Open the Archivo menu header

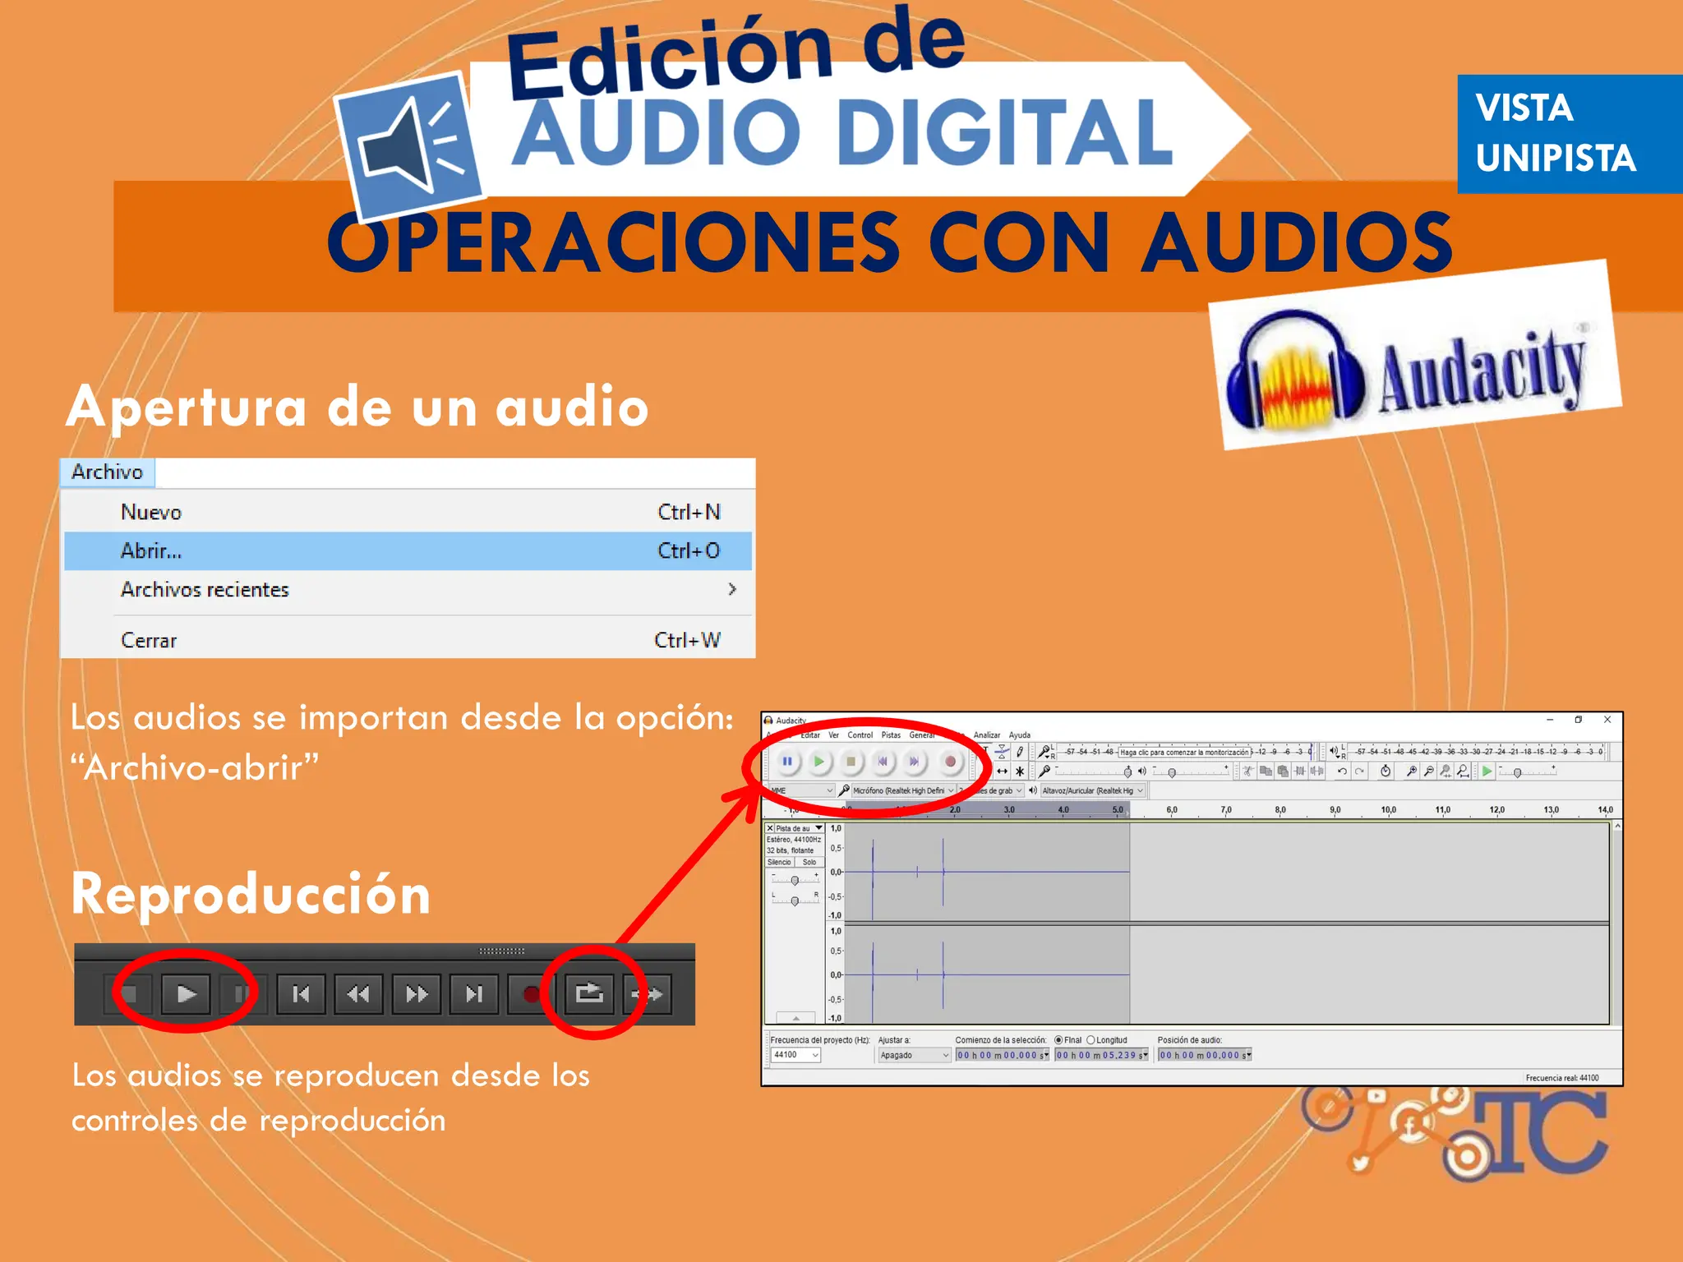pos(107,472)
